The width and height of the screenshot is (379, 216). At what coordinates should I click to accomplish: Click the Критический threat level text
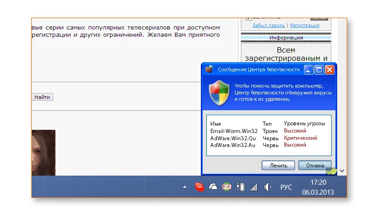300,138
